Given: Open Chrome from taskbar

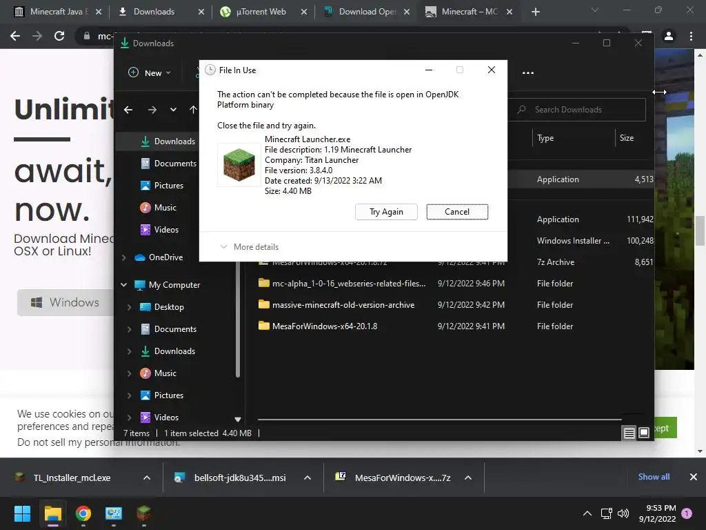Looking at the screenshot, I should [x=83, y=513].
